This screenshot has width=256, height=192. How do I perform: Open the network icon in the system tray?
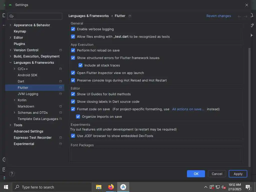click(x=218, y=187)
